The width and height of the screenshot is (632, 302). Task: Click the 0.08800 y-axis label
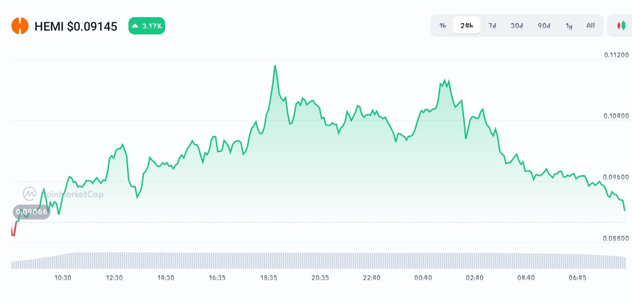click(x=616, y=238)
